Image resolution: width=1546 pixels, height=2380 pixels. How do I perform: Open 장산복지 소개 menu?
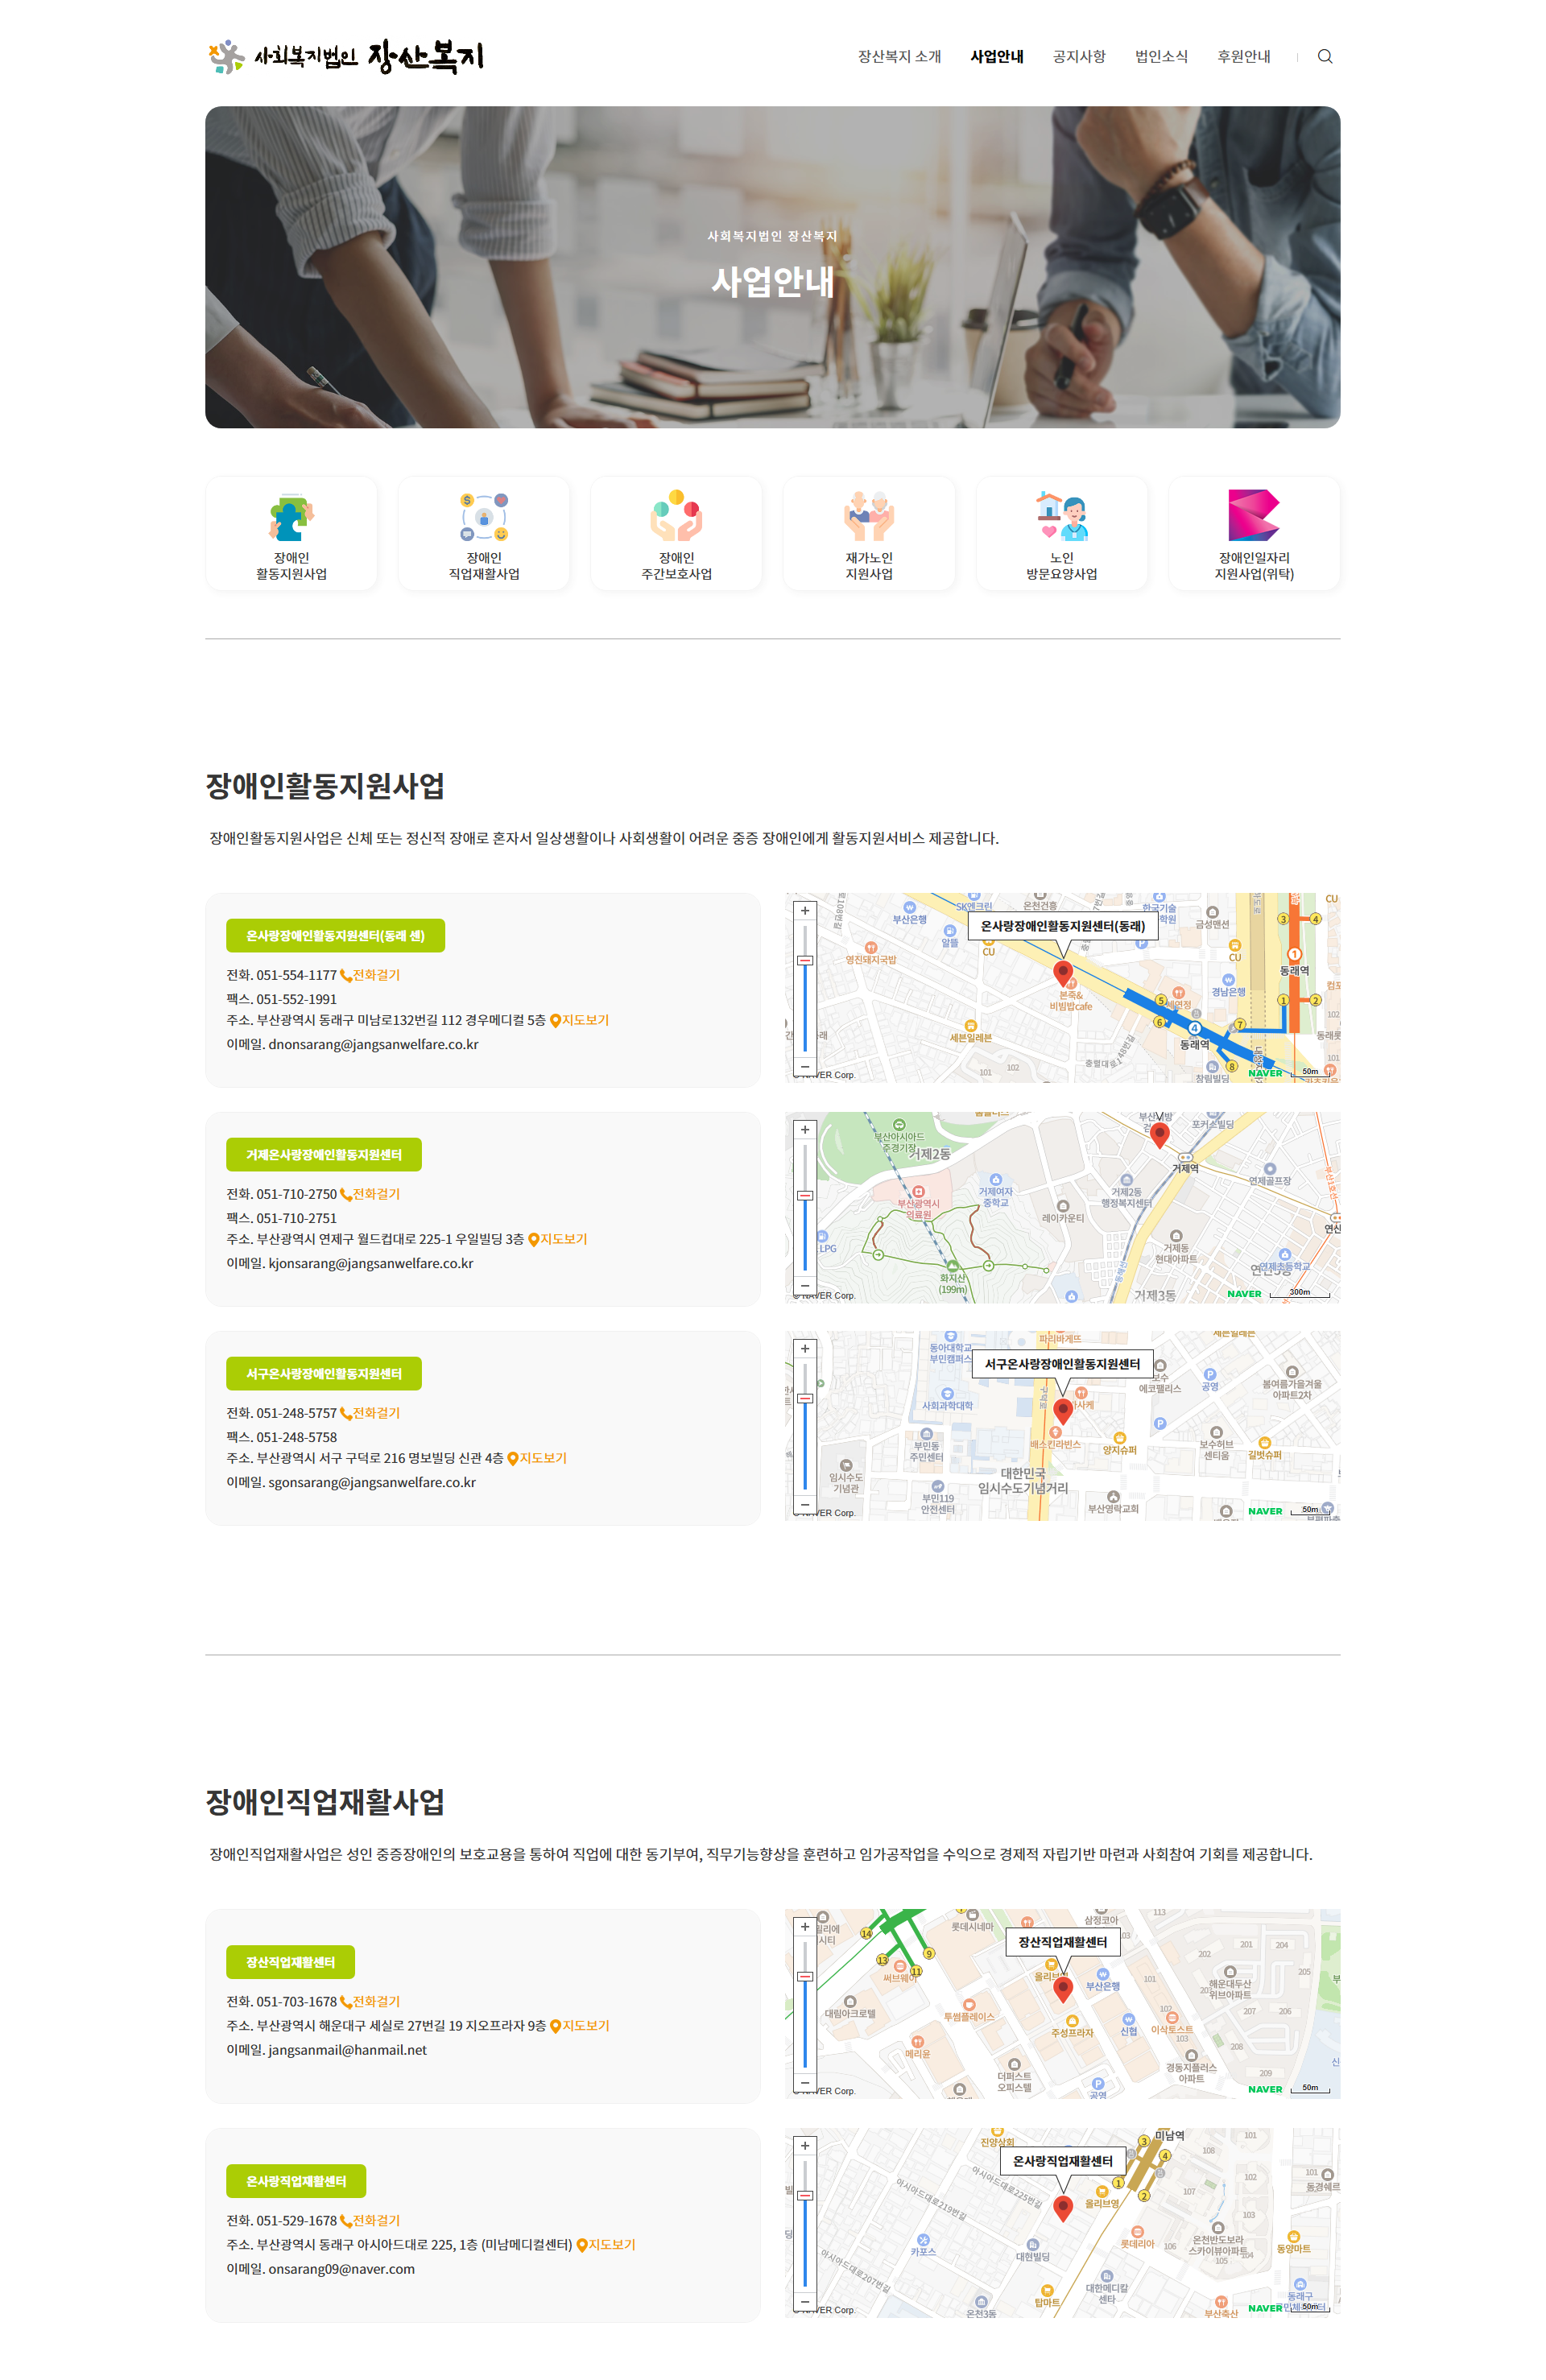[899, 56]
